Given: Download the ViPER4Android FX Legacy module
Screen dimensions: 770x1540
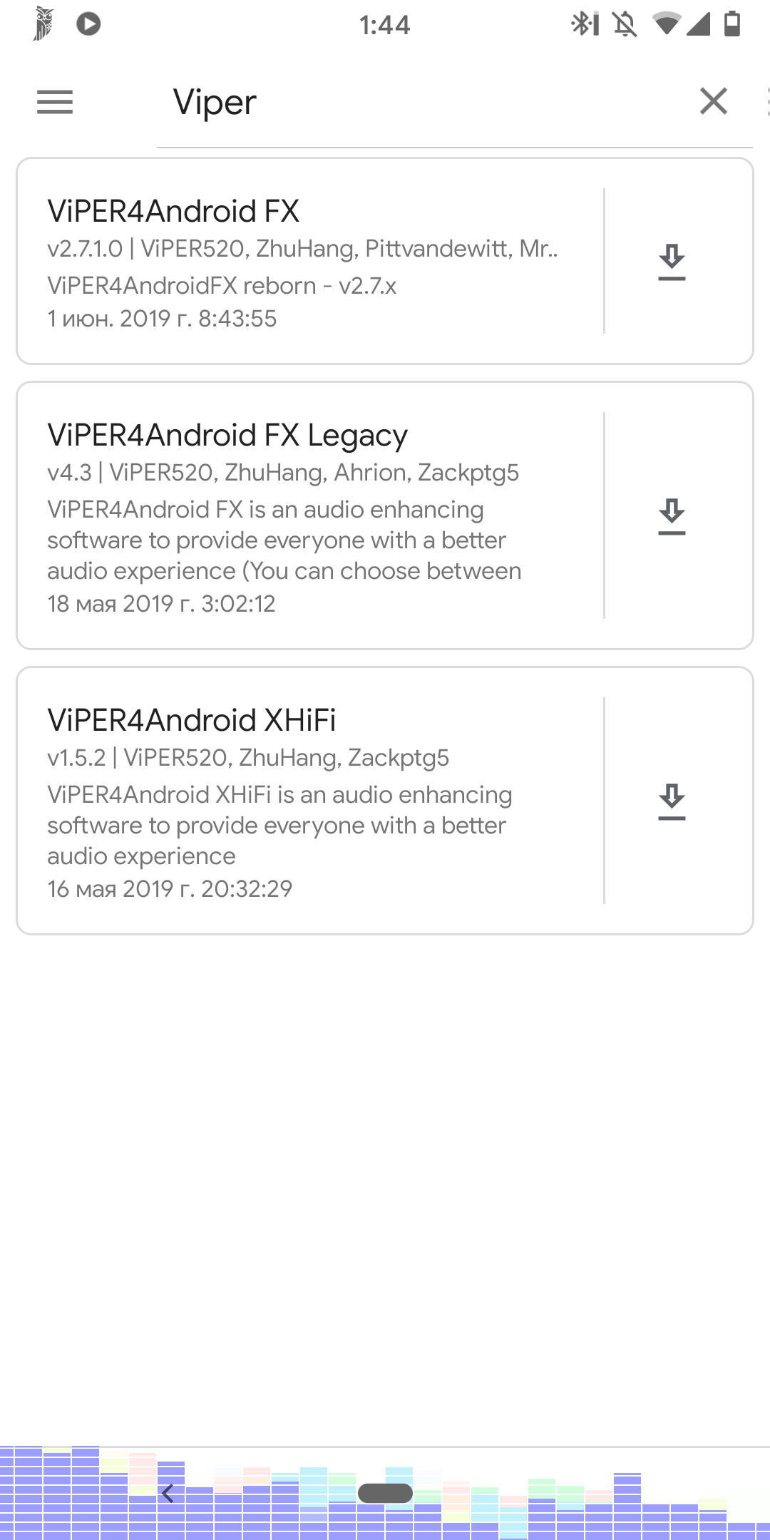Looking at the screenshot, I should coord(672,516).
